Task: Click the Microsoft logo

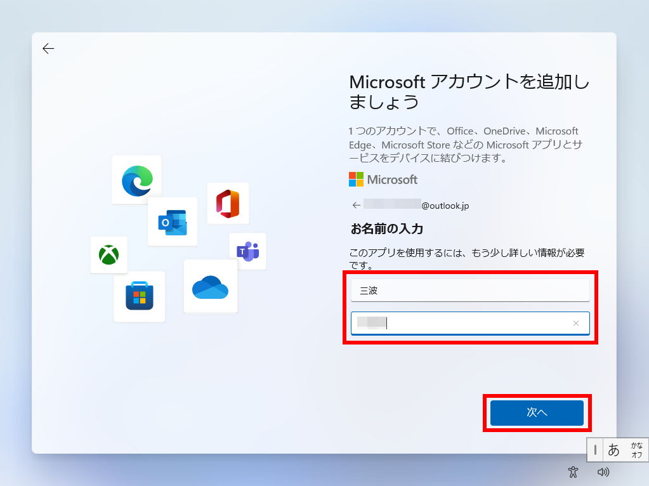Action: point(383,180)
